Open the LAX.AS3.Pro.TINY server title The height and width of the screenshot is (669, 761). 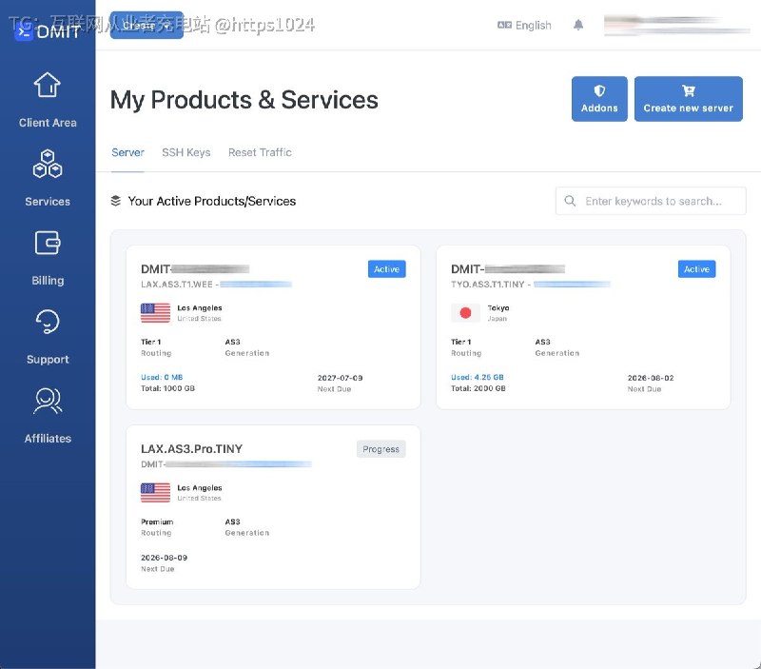(x=191, y=448)
